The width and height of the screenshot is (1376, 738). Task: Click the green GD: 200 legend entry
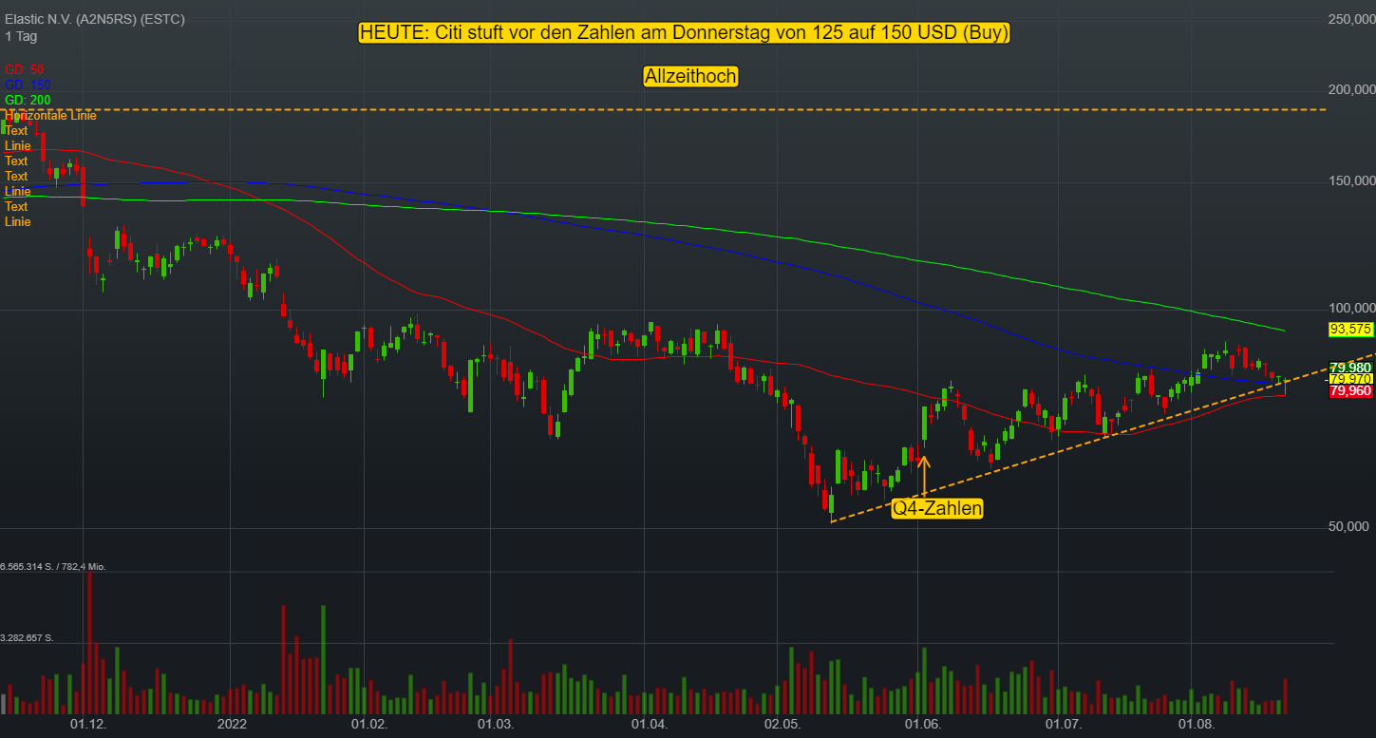pos(28,100)
